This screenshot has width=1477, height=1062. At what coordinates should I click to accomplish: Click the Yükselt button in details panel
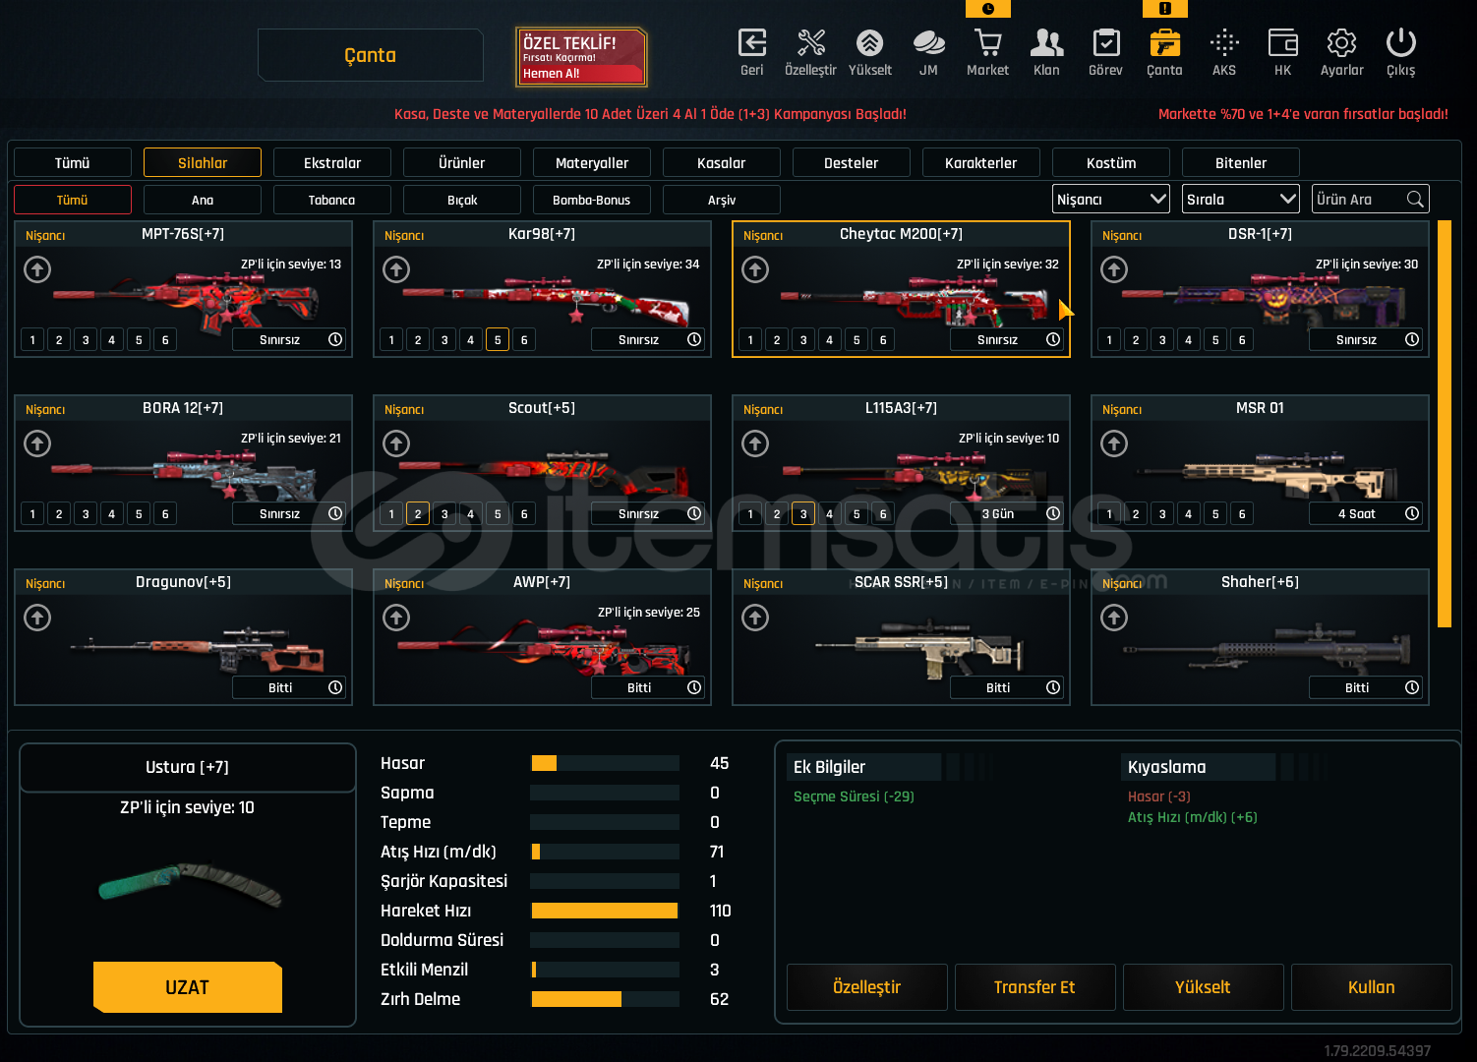click(1203, 987)
